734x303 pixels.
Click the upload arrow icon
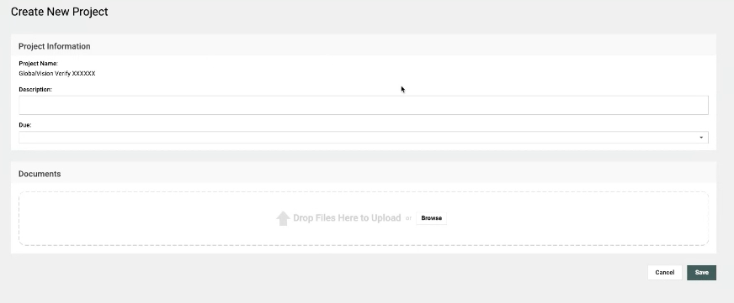[x=283, y=218]
